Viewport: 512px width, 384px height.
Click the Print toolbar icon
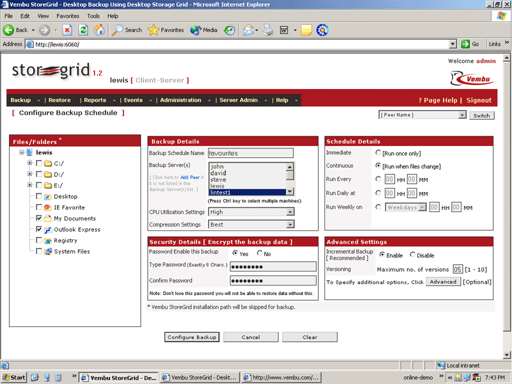coord(268,30)
